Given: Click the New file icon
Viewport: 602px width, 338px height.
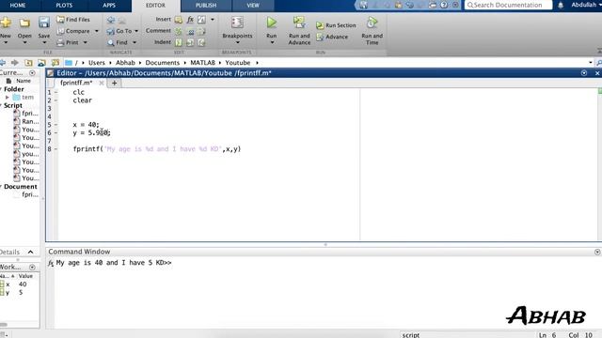Looking at the screenshot, I should click(6, 23).
